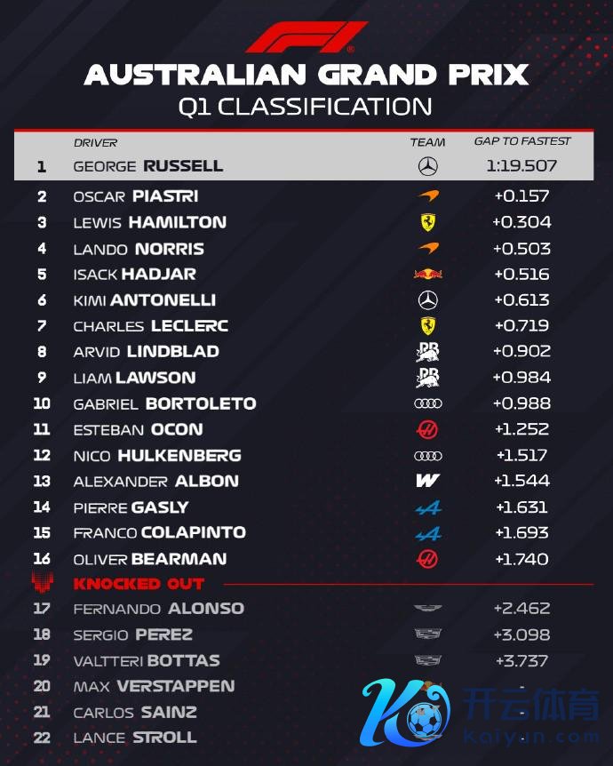Screen dimensions: 613x766
Task: Click the Team column header
Action: point(427,142)
